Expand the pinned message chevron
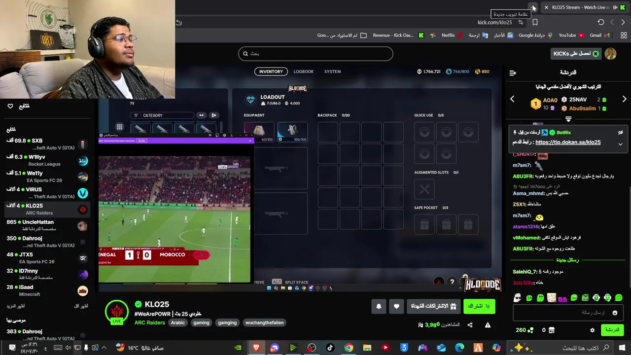This screenshot has height=355, width=631. click(x=620, y=143)
